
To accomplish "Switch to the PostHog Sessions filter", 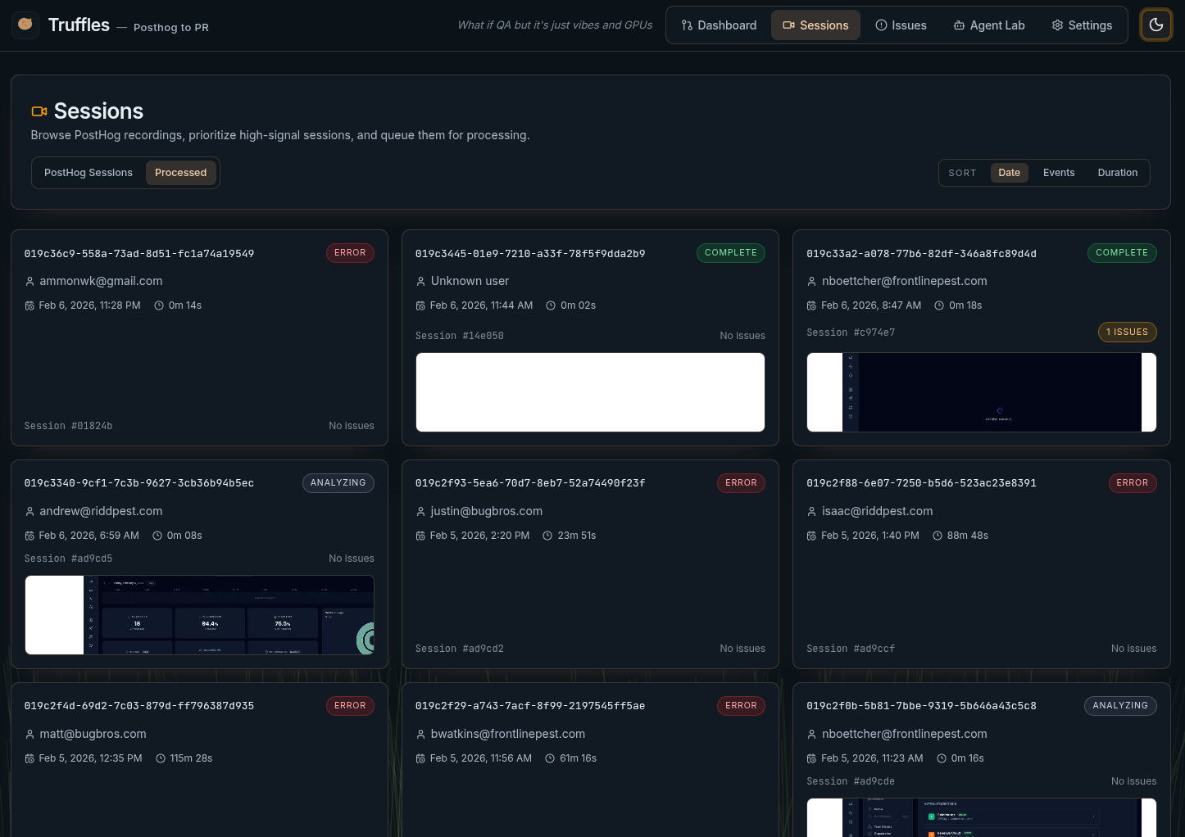I will [89, 172].
